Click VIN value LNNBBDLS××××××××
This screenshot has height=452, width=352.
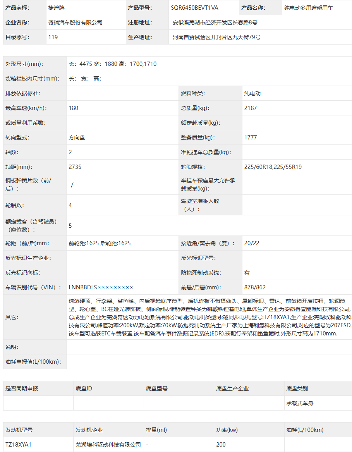101,287
